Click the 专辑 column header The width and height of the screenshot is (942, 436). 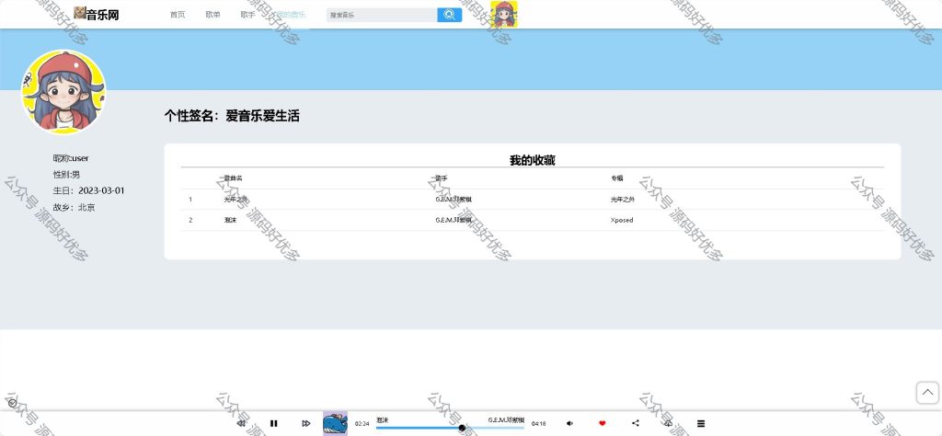point(617,178)
